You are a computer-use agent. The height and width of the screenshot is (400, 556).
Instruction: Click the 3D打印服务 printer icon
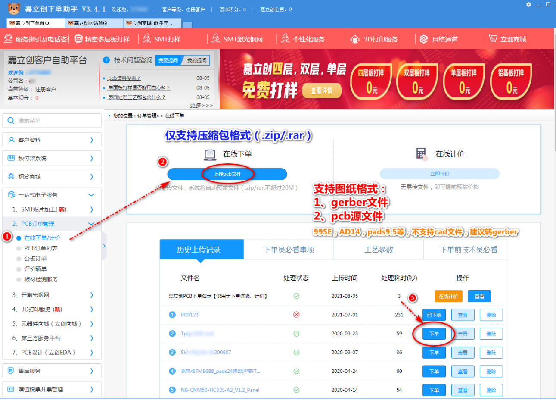point(355,39)
